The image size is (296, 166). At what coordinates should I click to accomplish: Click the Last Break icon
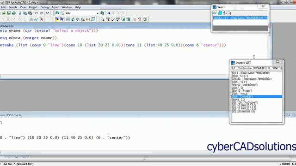(41, 19)
